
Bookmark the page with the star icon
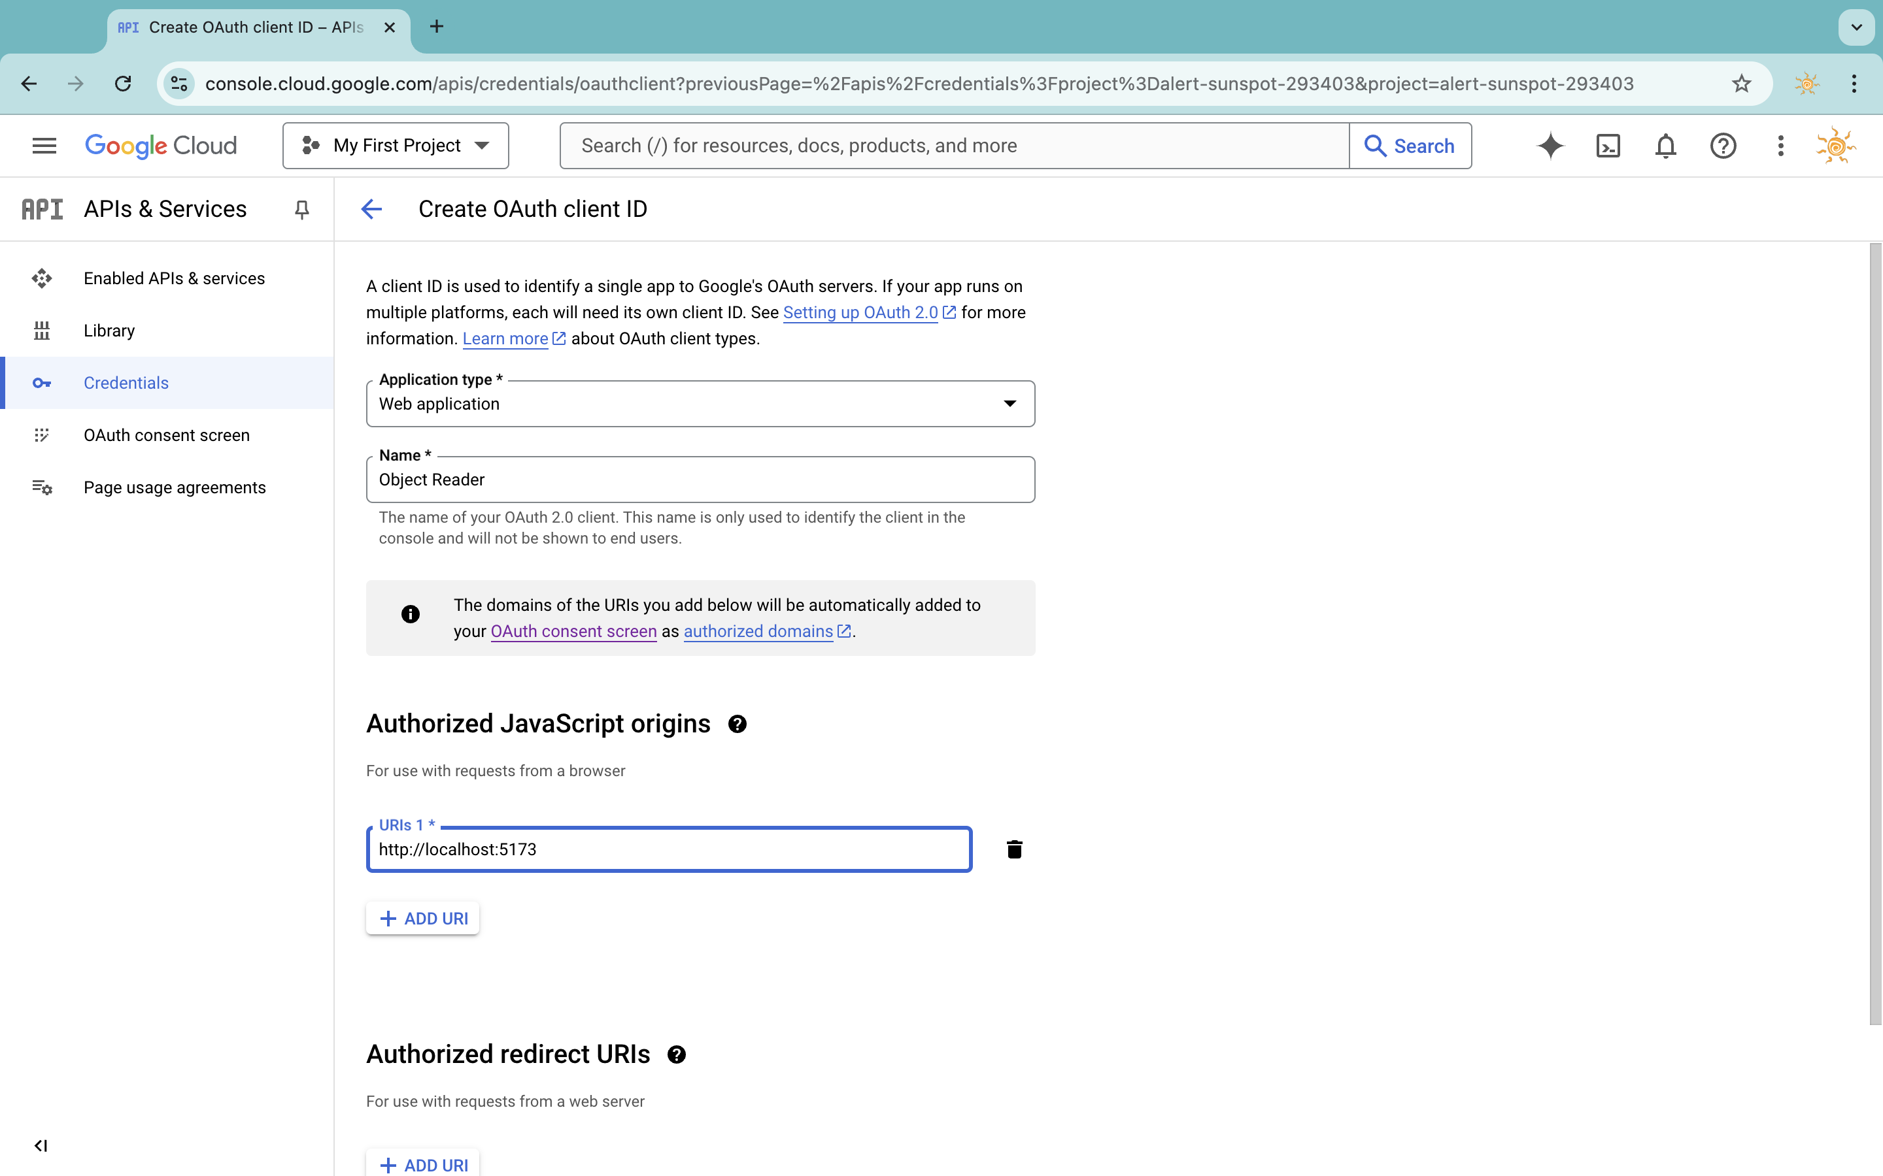click(x=1741, y=83)
